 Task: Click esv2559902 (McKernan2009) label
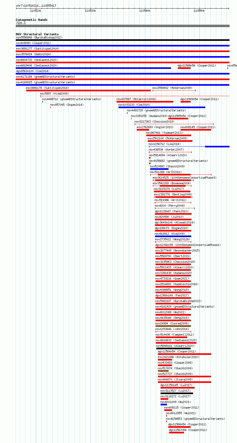(172, 88)
